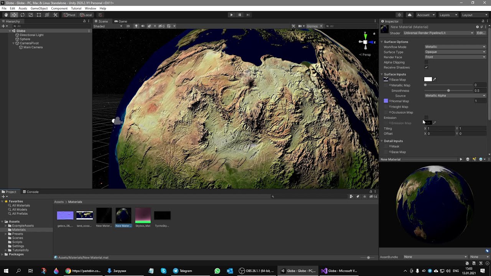Adjust the Smoothness slider

448,90
